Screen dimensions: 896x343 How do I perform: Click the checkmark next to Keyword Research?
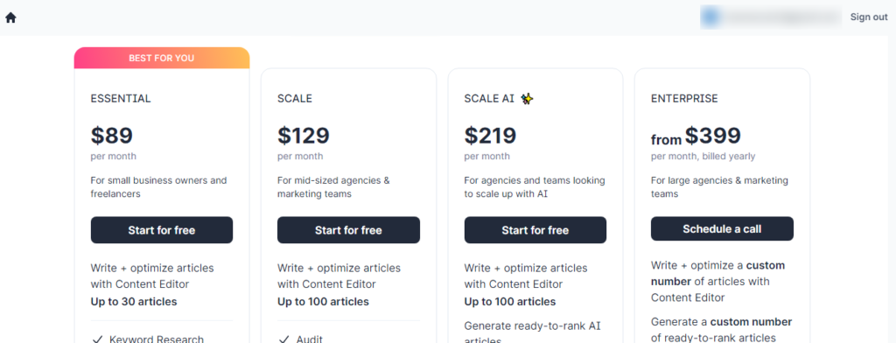tap(96, 339)
